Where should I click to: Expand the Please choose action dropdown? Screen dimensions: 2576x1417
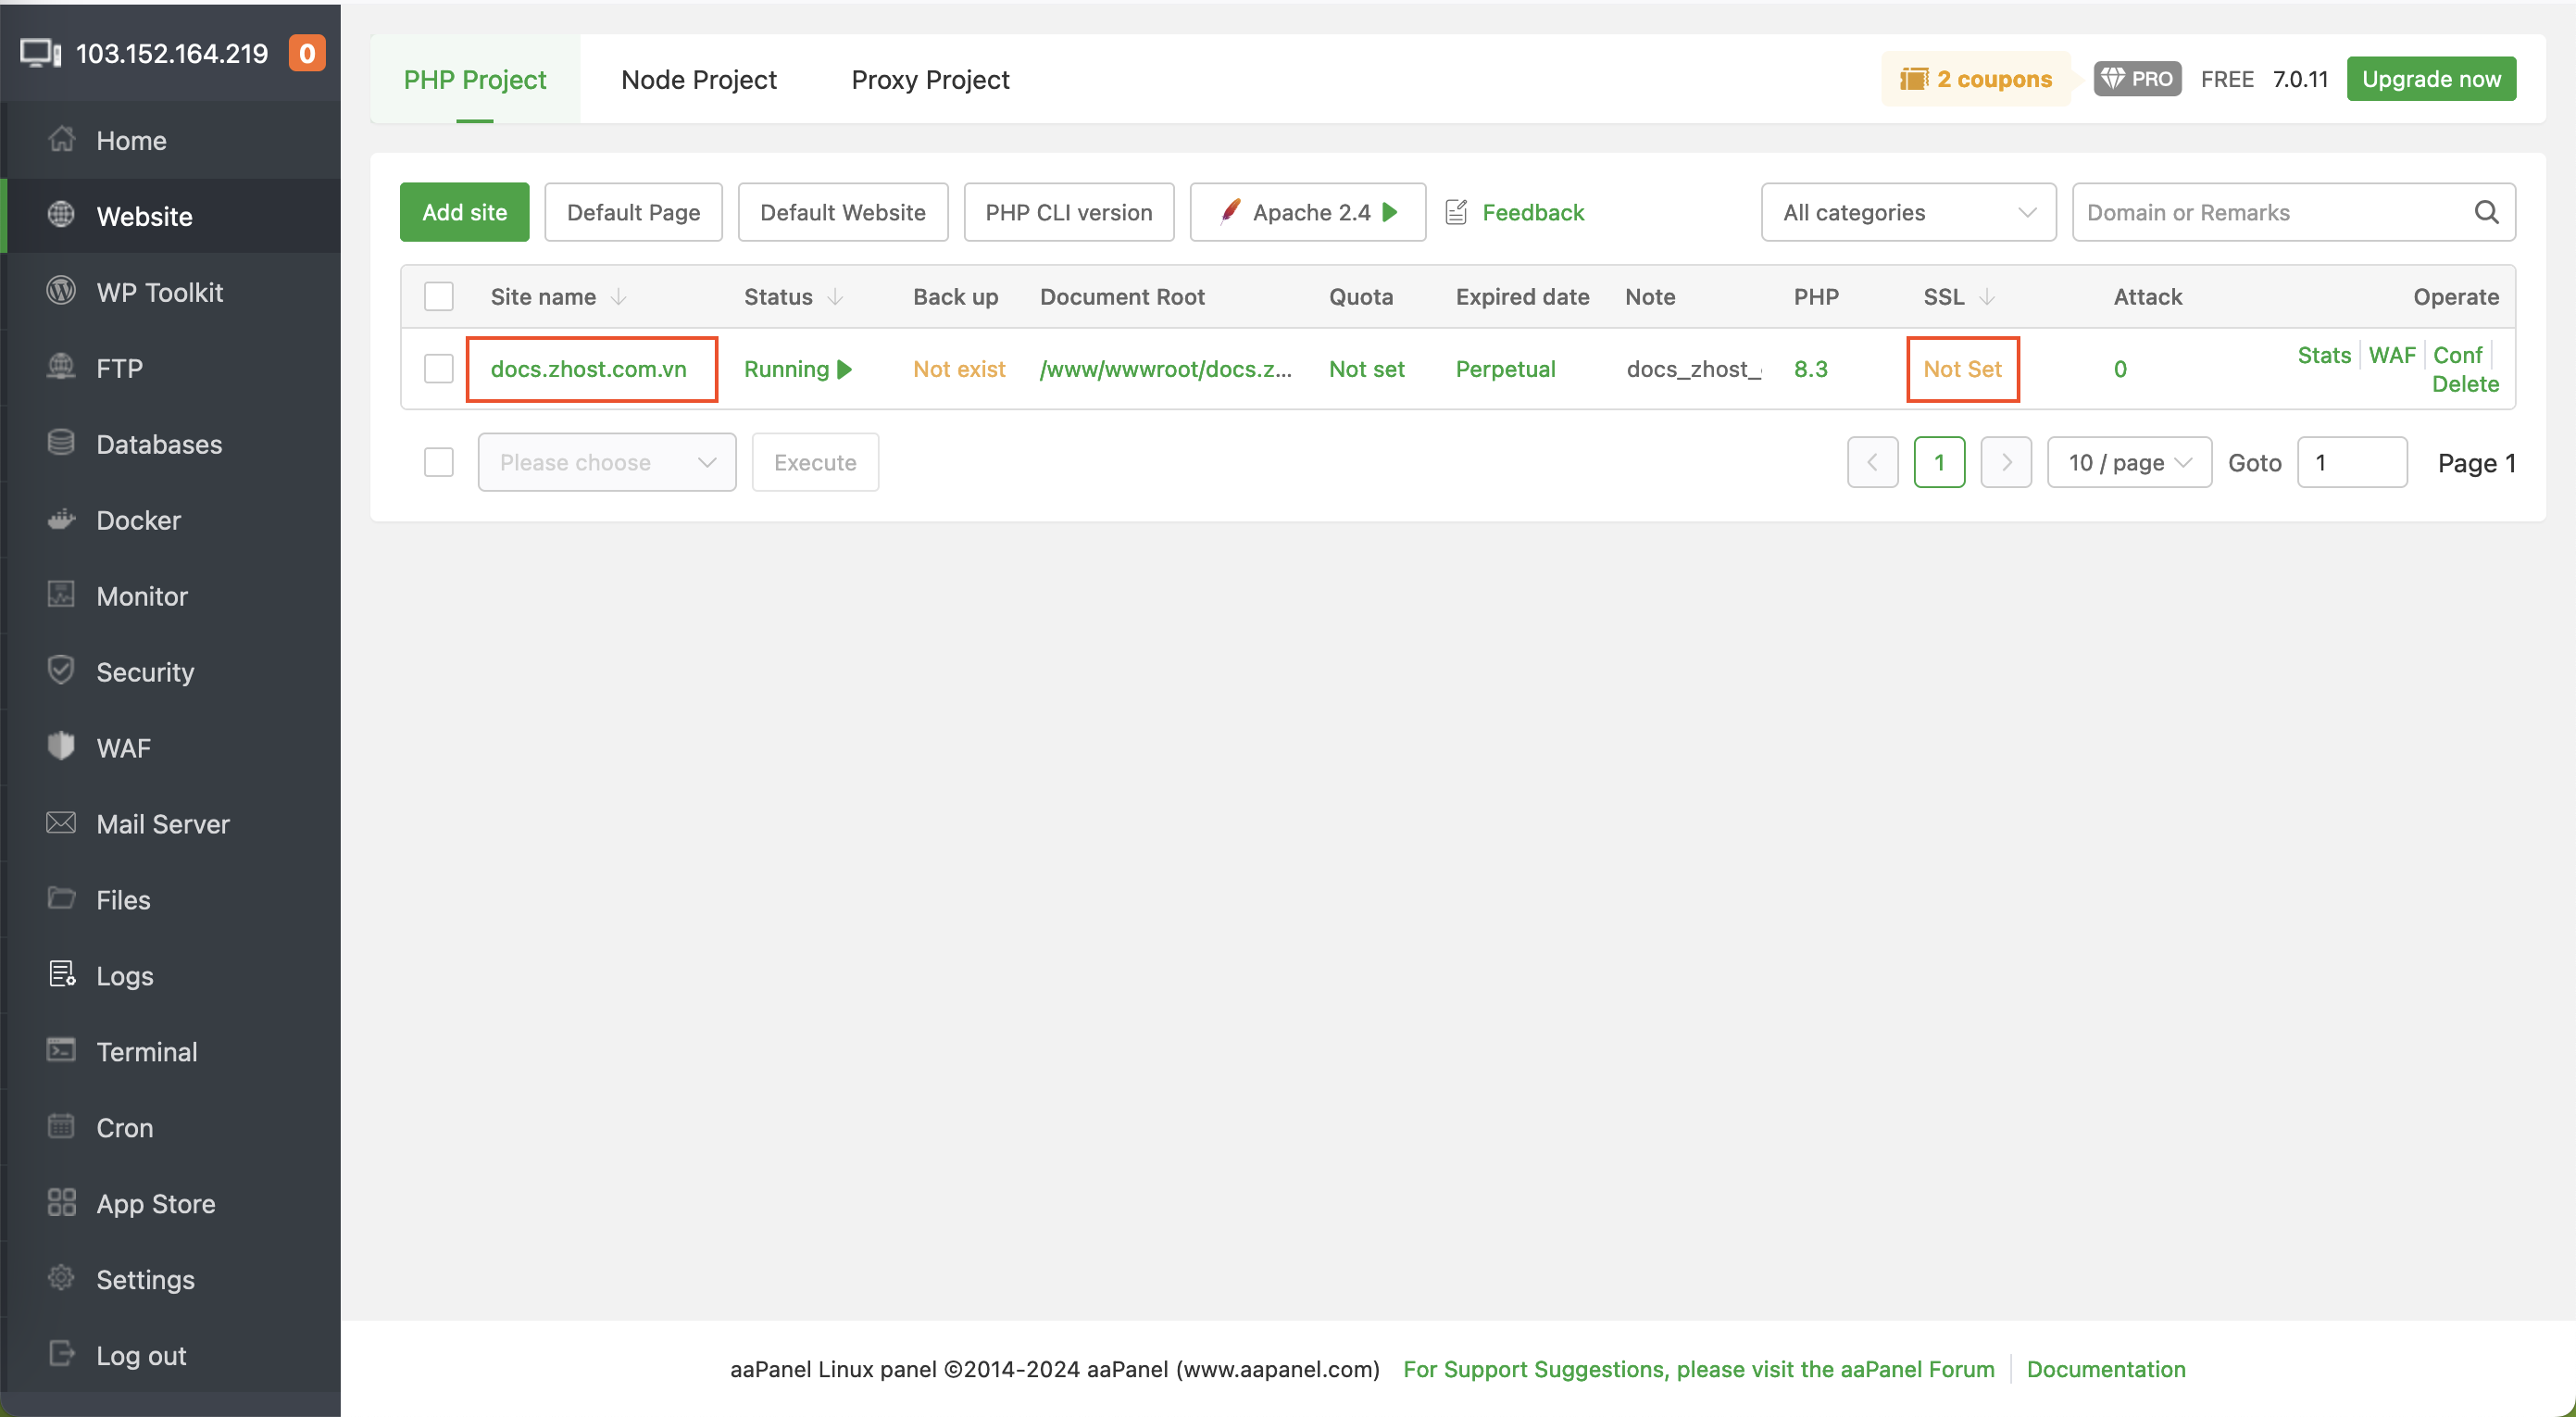pyautogui.click(x=606, y=462)
